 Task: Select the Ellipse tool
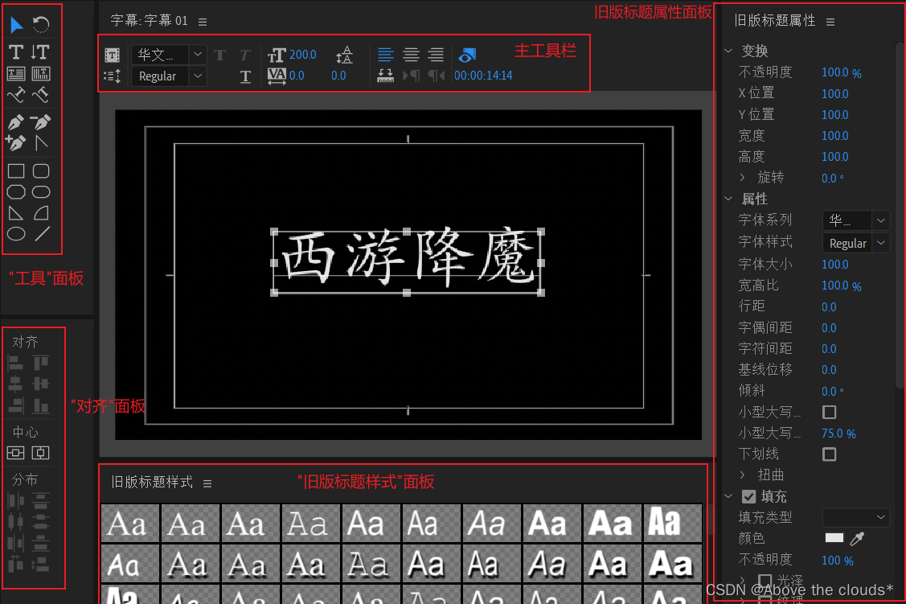click(x=16, y=234)
